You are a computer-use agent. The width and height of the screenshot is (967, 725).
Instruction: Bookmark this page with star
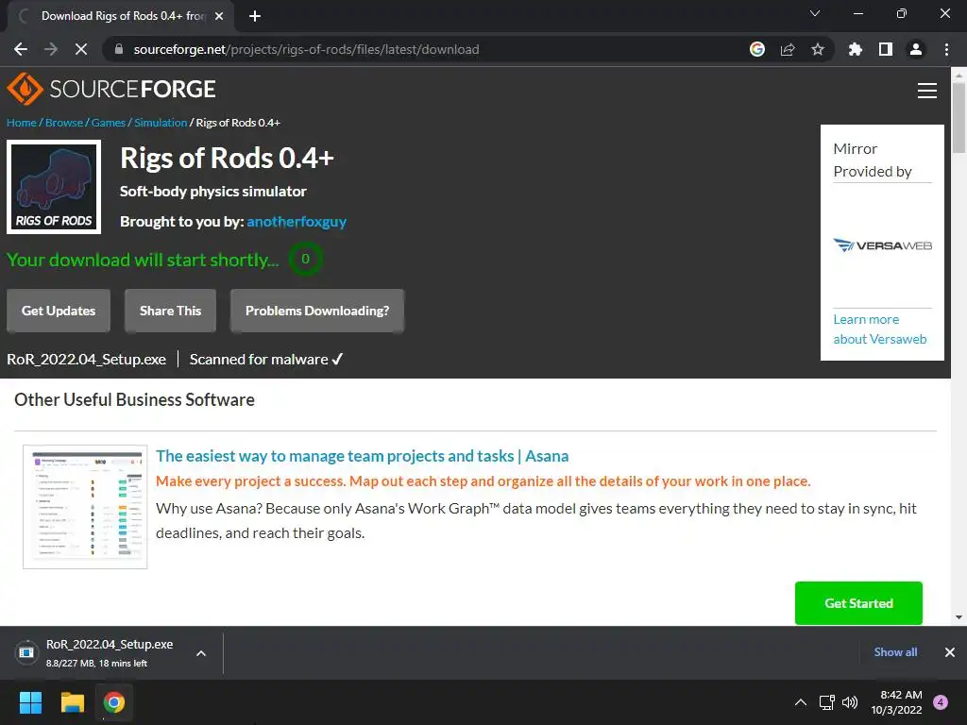[x=818, y=49]
